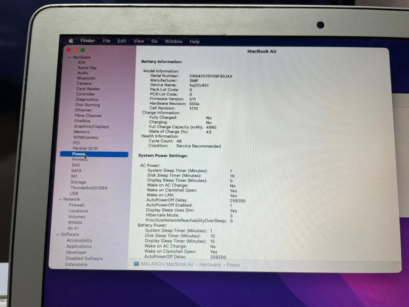The image size is (409, 307).
Task: Select Disc Burning in the sidebar
Action: (87, 105)
